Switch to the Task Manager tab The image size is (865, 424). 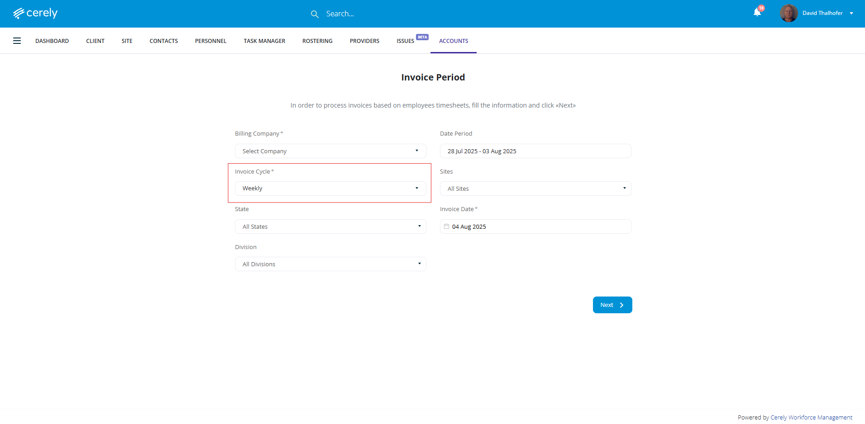[264, 41]
